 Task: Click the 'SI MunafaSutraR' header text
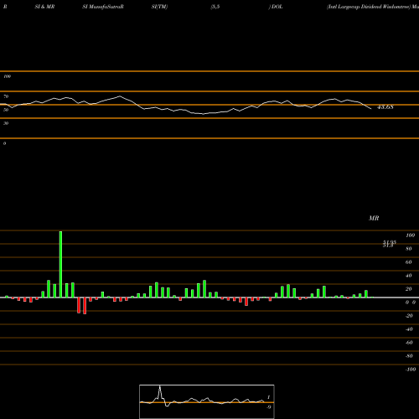point(103,7)
